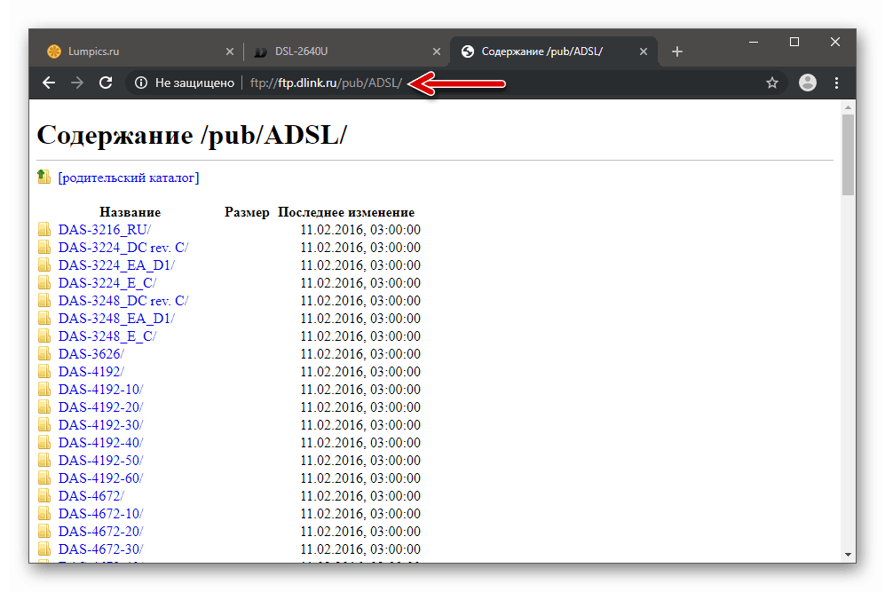Image resolution: width=885 pixels, height=592 pixels.
Task: Open the DAS-4192 folder link
Action: point(91,372)
